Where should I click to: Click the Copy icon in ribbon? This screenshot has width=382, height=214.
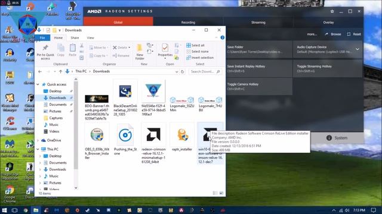pyautogui.click(x=61, y=48)
